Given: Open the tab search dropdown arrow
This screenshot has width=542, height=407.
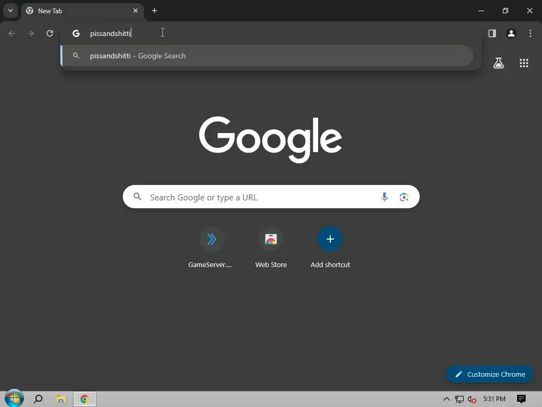Looking at the screenshot, I should 11,11.
